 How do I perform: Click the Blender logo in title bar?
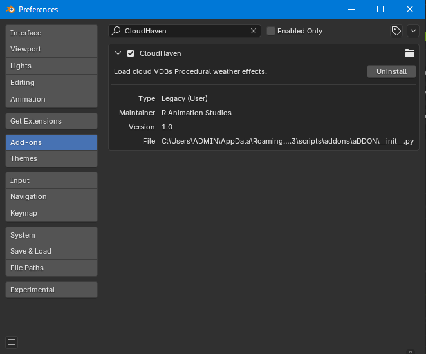[x=10, y=10]
